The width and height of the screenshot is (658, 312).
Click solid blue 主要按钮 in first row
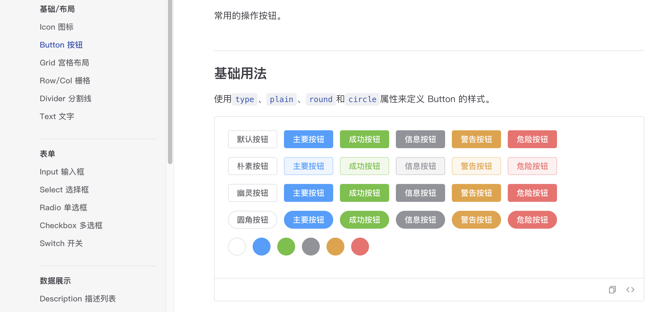[308, 139]
